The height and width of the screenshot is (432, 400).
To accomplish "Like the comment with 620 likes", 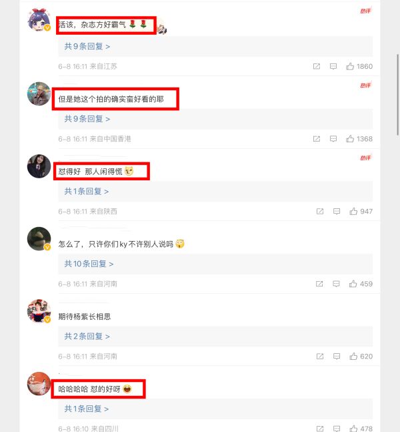I will point(353,357).
